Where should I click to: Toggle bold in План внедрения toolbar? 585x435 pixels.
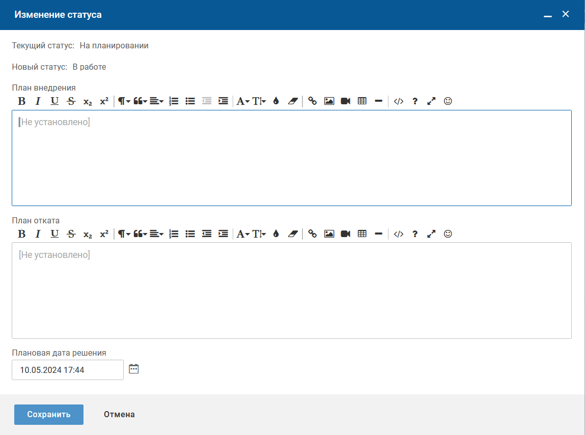[21, 101]
